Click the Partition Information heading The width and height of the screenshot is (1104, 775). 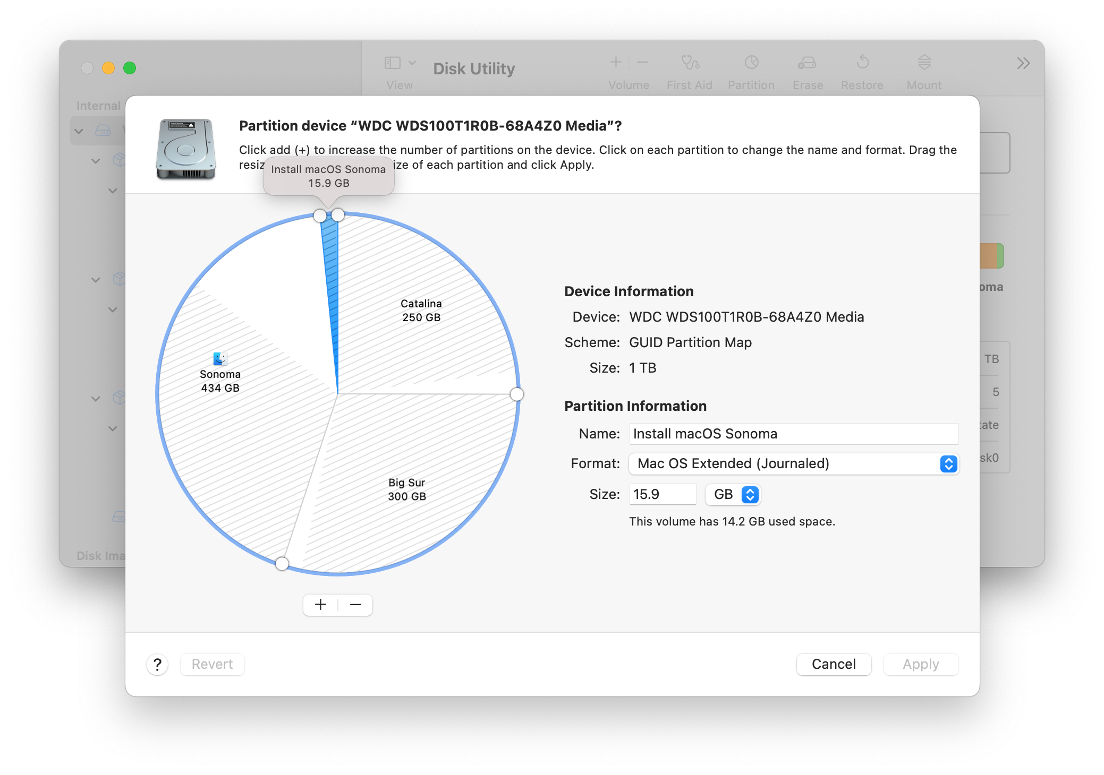(635, 406)
